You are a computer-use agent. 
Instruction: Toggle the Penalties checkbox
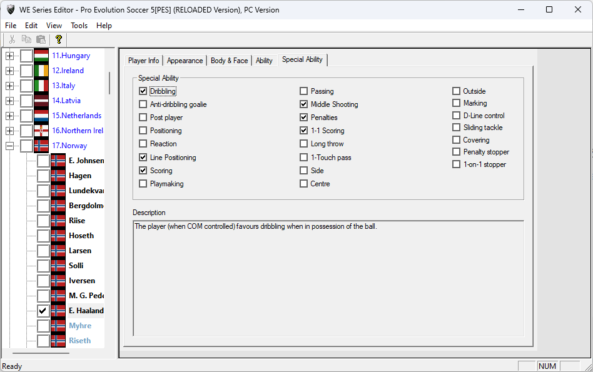303,118
